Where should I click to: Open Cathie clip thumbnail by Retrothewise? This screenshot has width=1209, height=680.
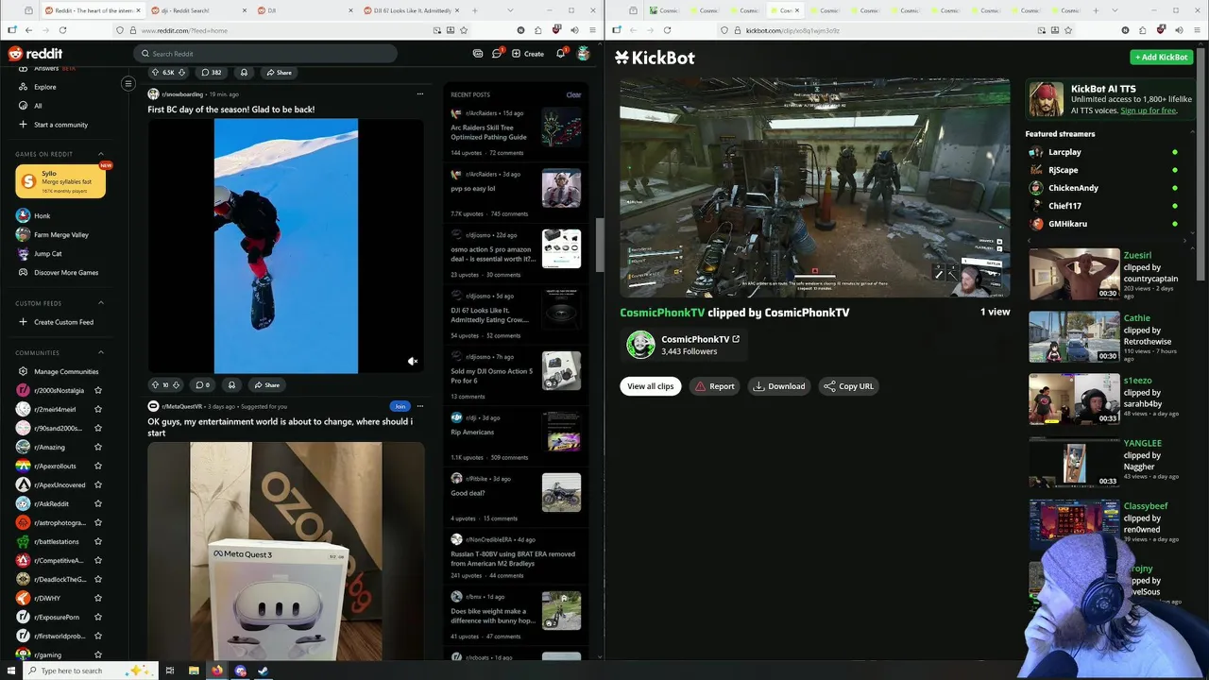click(x=1074, y=337)
